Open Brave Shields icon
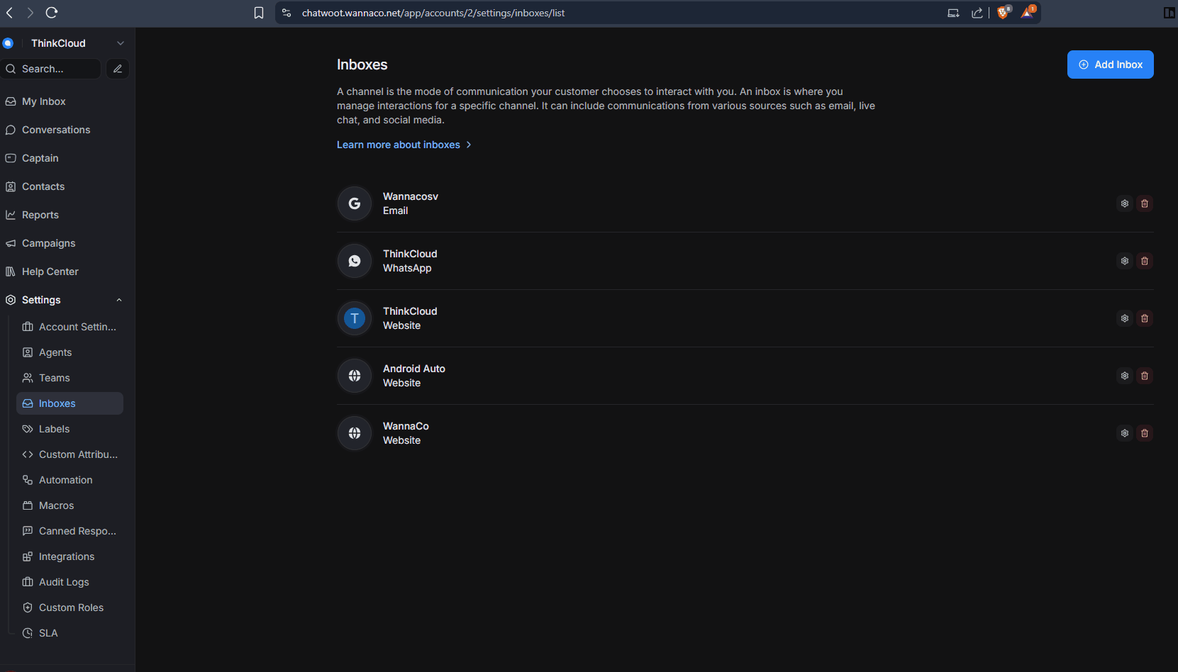This screenshot has width=1178, height=672. point(1003,13)
